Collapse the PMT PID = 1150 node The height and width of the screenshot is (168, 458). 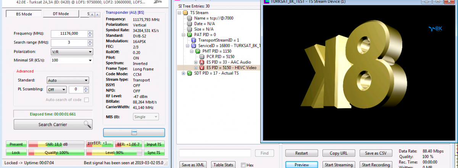coord(192,51)
